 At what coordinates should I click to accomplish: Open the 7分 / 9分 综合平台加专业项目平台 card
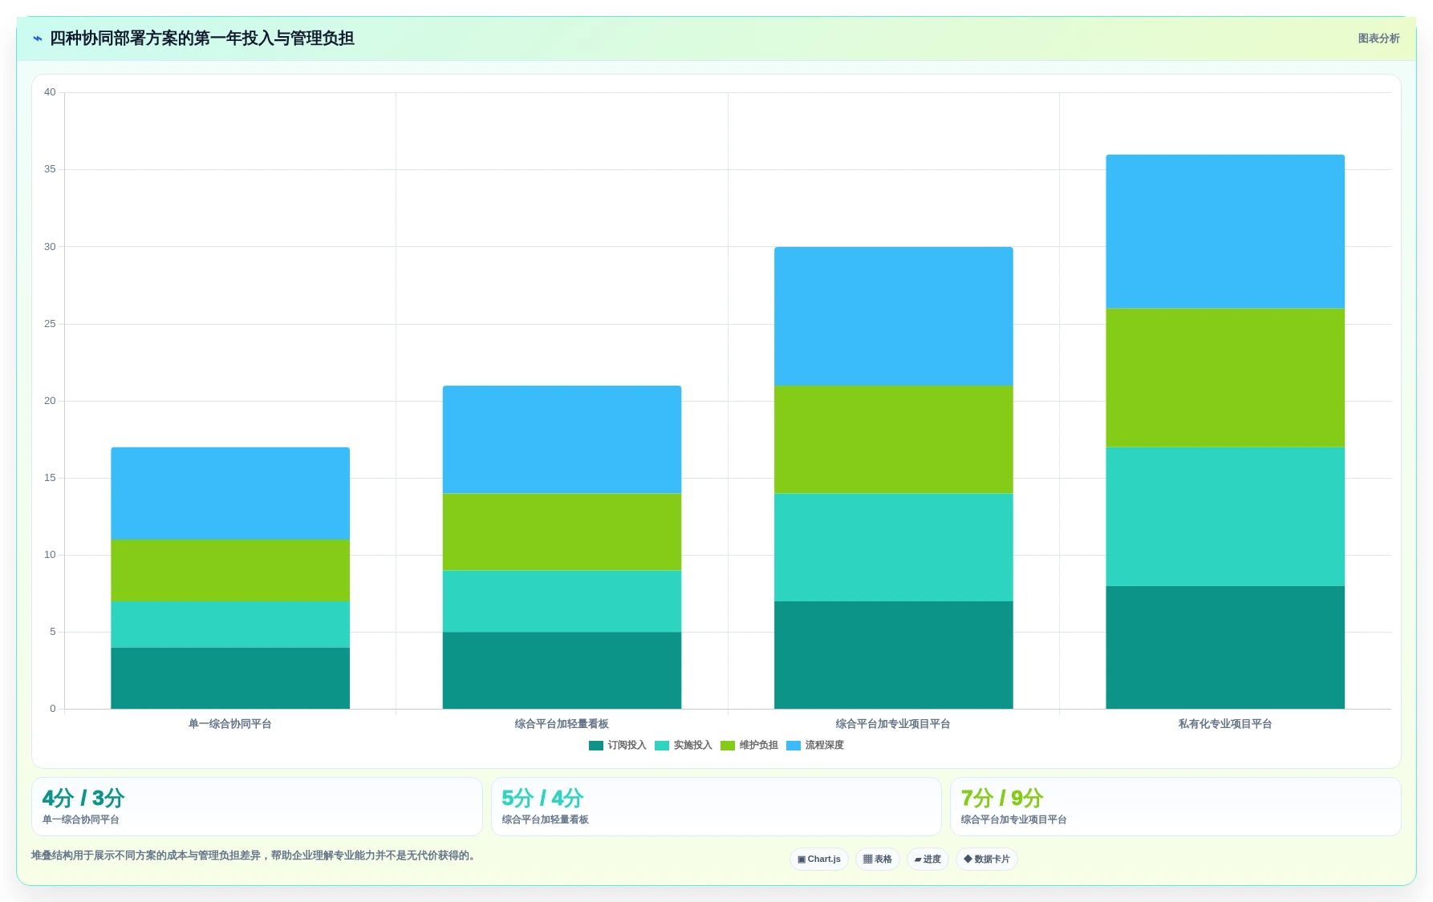(1175, 807)
